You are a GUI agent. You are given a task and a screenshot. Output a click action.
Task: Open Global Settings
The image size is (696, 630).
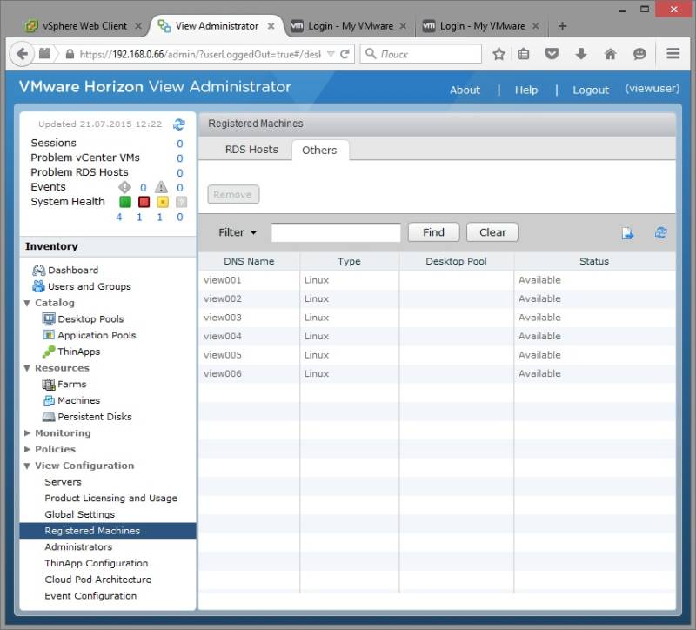pyautogui.click(x=80, y=514)
